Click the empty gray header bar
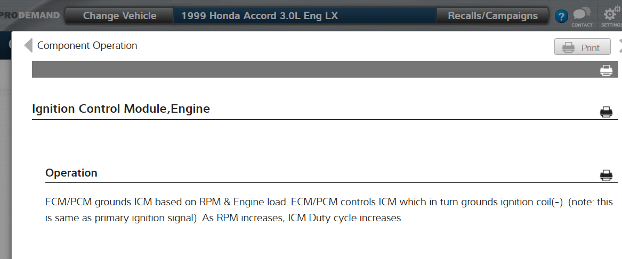Viewport: 622px width, 259px height. click(x=309, y=70)
